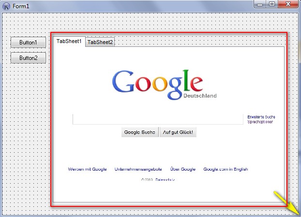Image resolution: width=301 pixels, height=217 pixels.
Task: Focus the Google search text field
Action: pos(158,119)
